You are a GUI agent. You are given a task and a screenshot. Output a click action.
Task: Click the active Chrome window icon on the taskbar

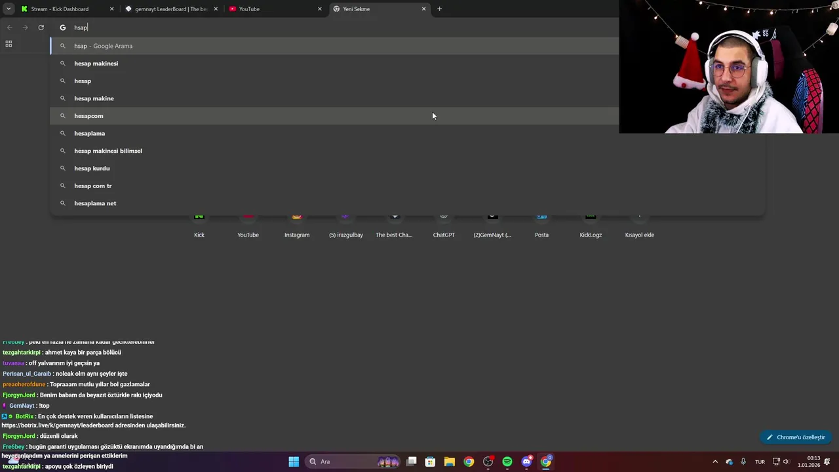546,462
